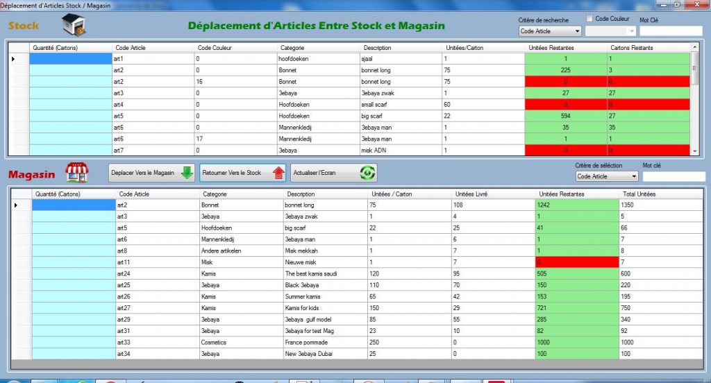Select the Quantité cell for art24 in Magasin
This screenshot has height=383, width=711.
point(74,273)
